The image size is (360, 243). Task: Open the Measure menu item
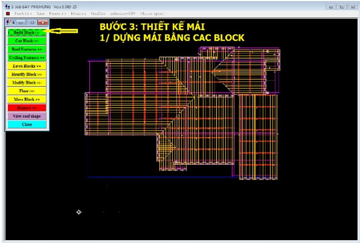click(x=78, y=13)
